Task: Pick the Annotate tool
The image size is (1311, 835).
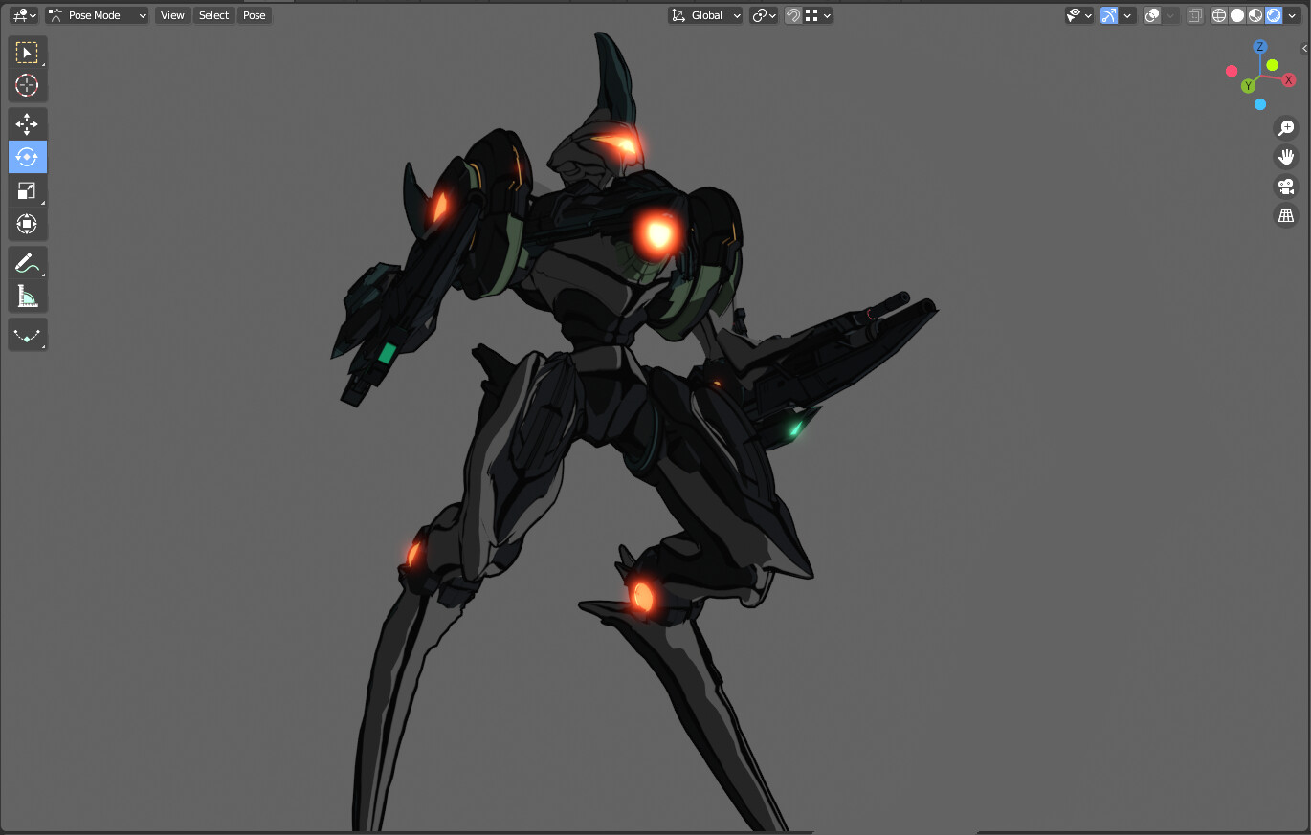Action: point(27,262)
